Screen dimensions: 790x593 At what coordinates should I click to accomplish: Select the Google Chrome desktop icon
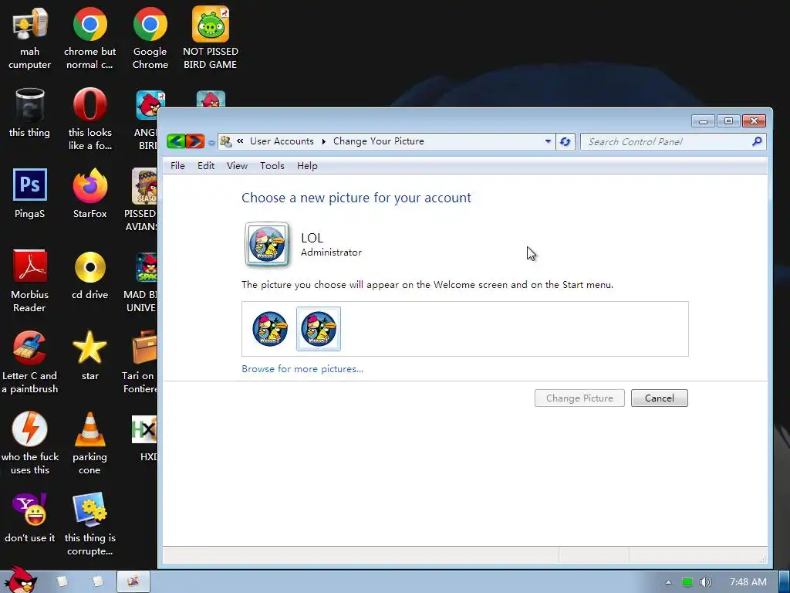150,39
